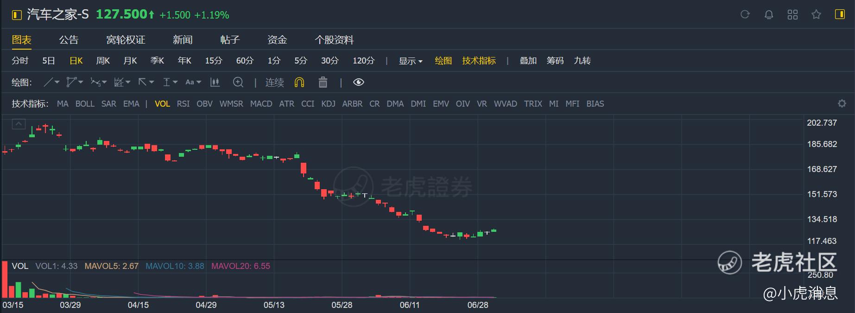Expand the wave tool dropdown arrow
Screen dimensions: 855x313
pyautogui.click(x=104, y=83)
